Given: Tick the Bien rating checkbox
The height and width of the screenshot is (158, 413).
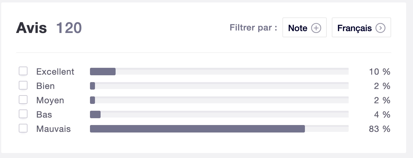Looking at the screenshot, I should click(23, 86).
